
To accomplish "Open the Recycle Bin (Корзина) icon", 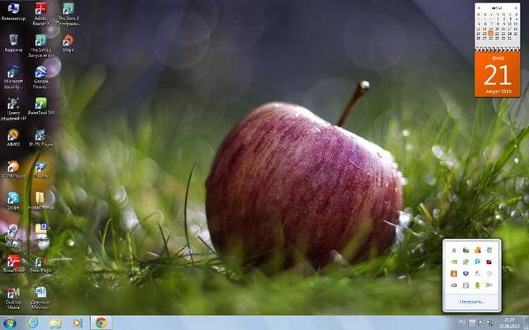I will click(x=13, y=40).
